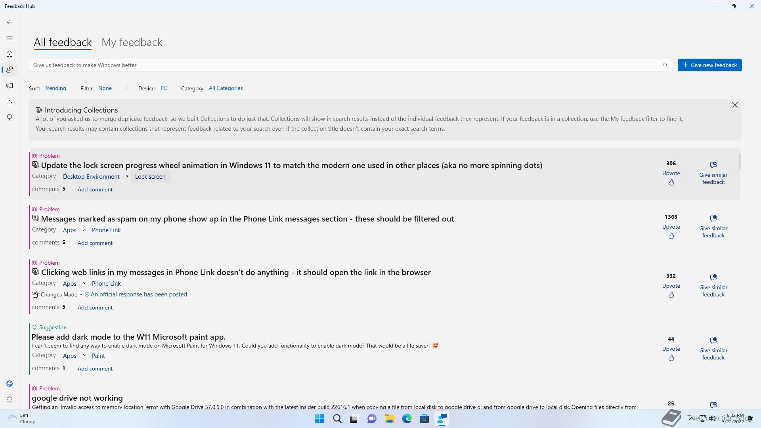761x428 pixels.
Task: Open Feedback Hub settings gear
Action: tap(10, 399)
